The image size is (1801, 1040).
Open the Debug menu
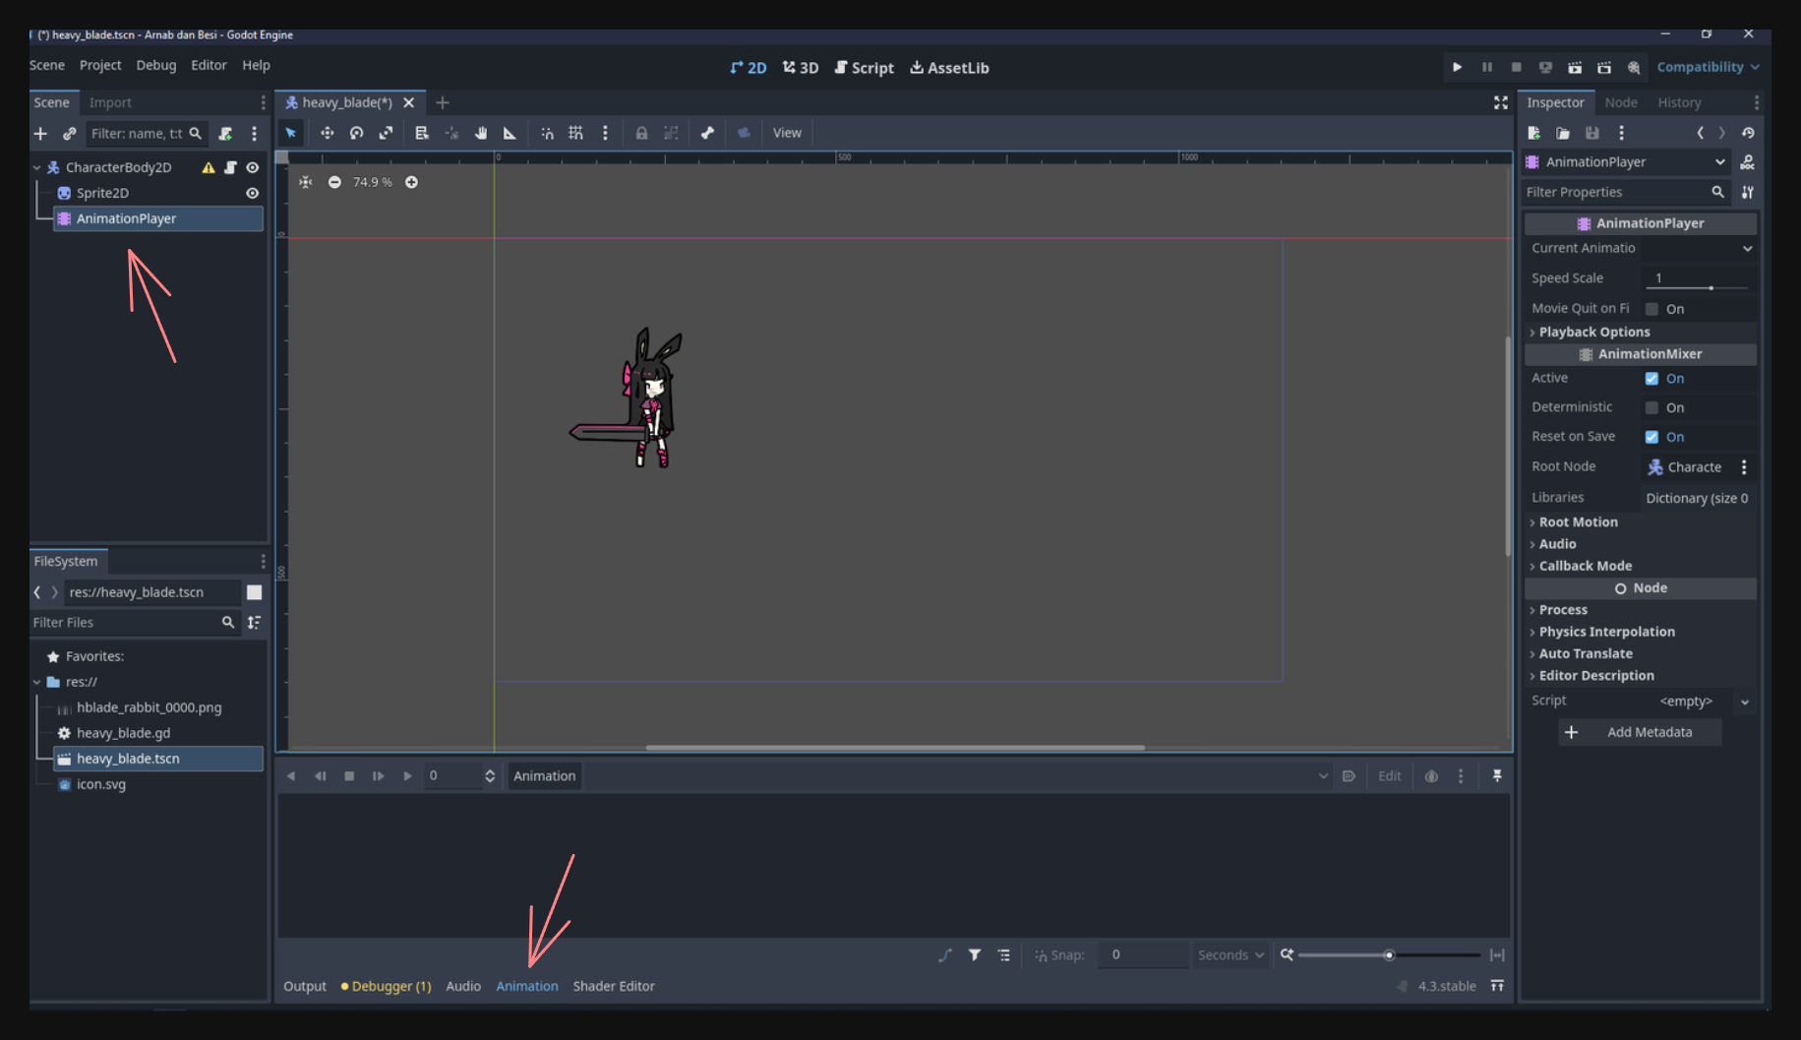(x=155, y=65)
